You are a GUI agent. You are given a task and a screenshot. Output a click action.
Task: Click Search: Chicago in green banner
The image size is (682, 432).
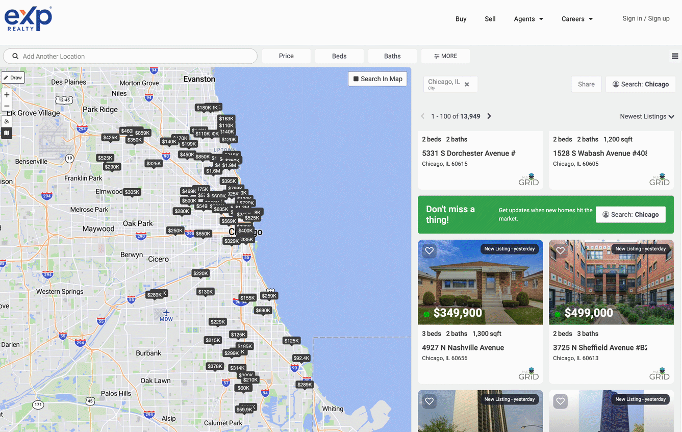pos(630,215)
